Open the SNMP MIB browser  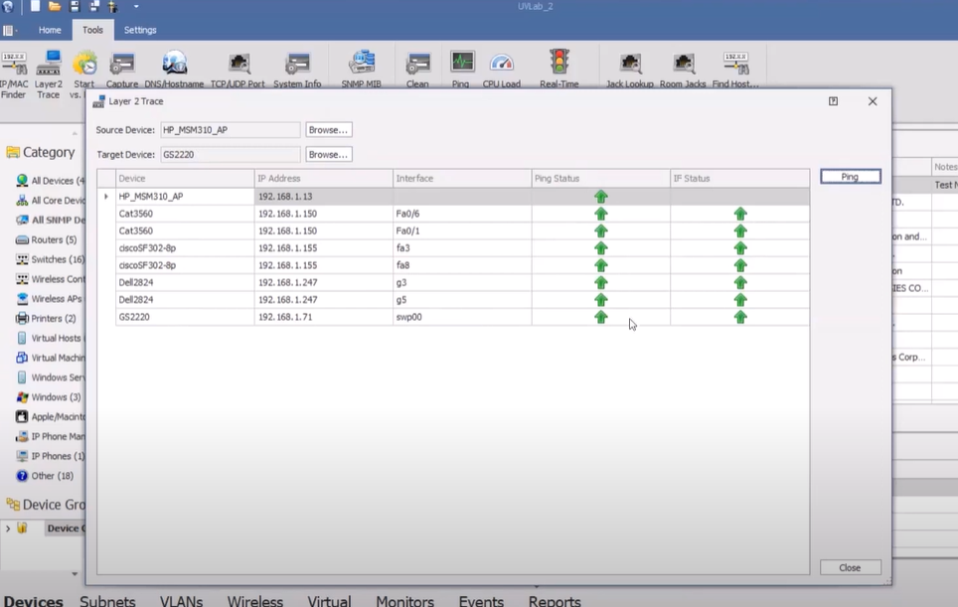(361, 71)
